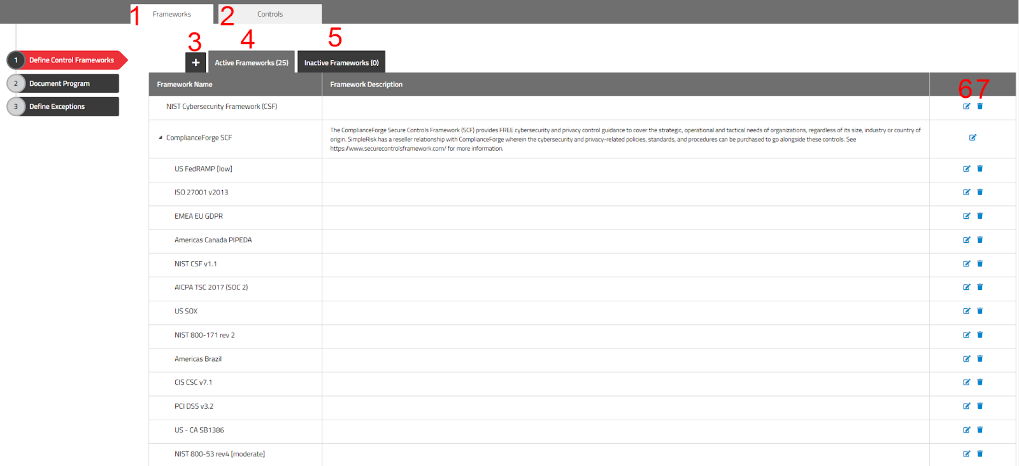Delete the ISO 27001 v2013 framework
Screen dimensions: 1019x466
tap(980, 192)
